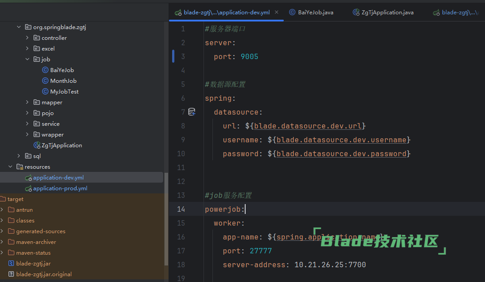485x282 pixels.
Task: Click the server port value 9005
Action: click(x=249, y=56)
